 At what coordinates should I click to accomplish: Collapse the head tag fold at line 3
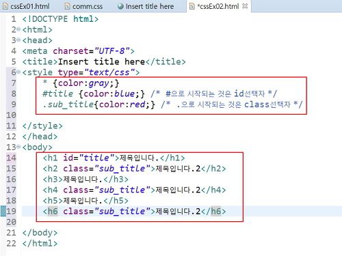pos(18,40)
